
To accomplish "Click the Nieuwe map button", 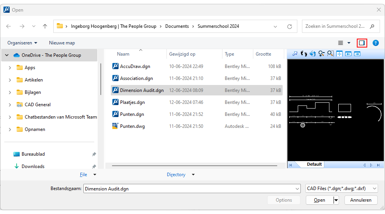I will tap(62, 43).
